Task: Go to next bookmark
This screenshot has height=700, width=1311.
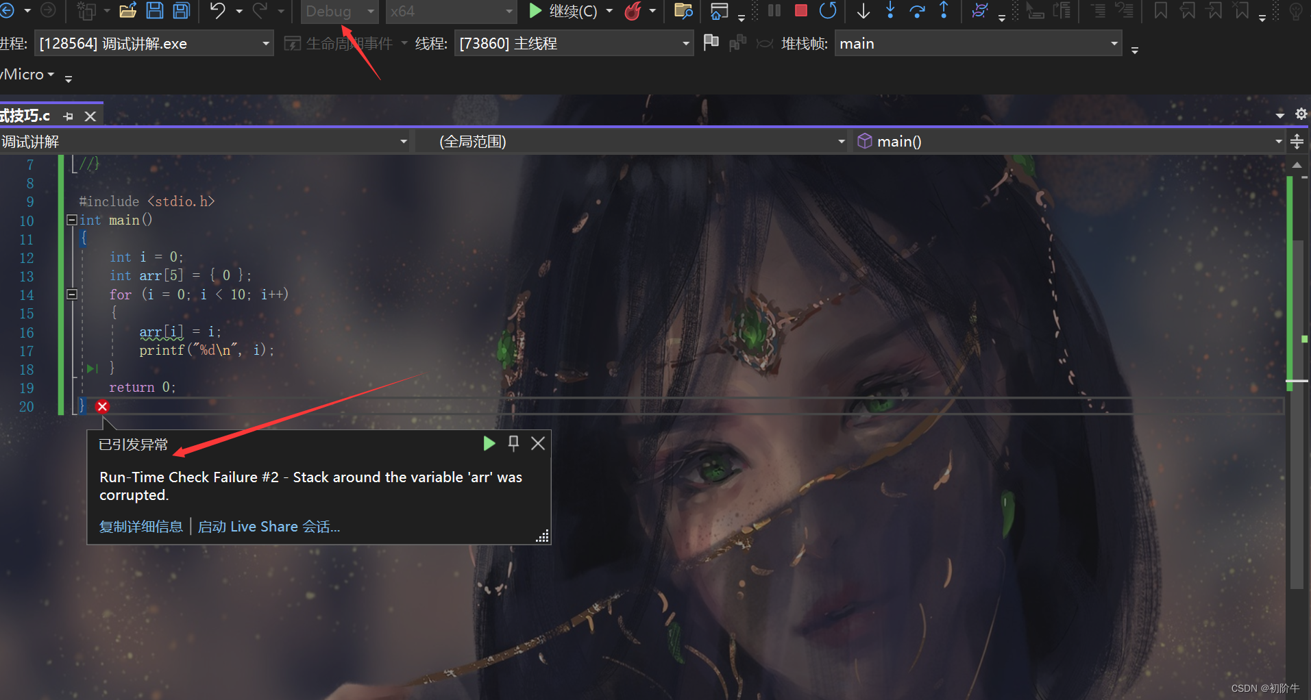Action: click(x=1214, y=10)
